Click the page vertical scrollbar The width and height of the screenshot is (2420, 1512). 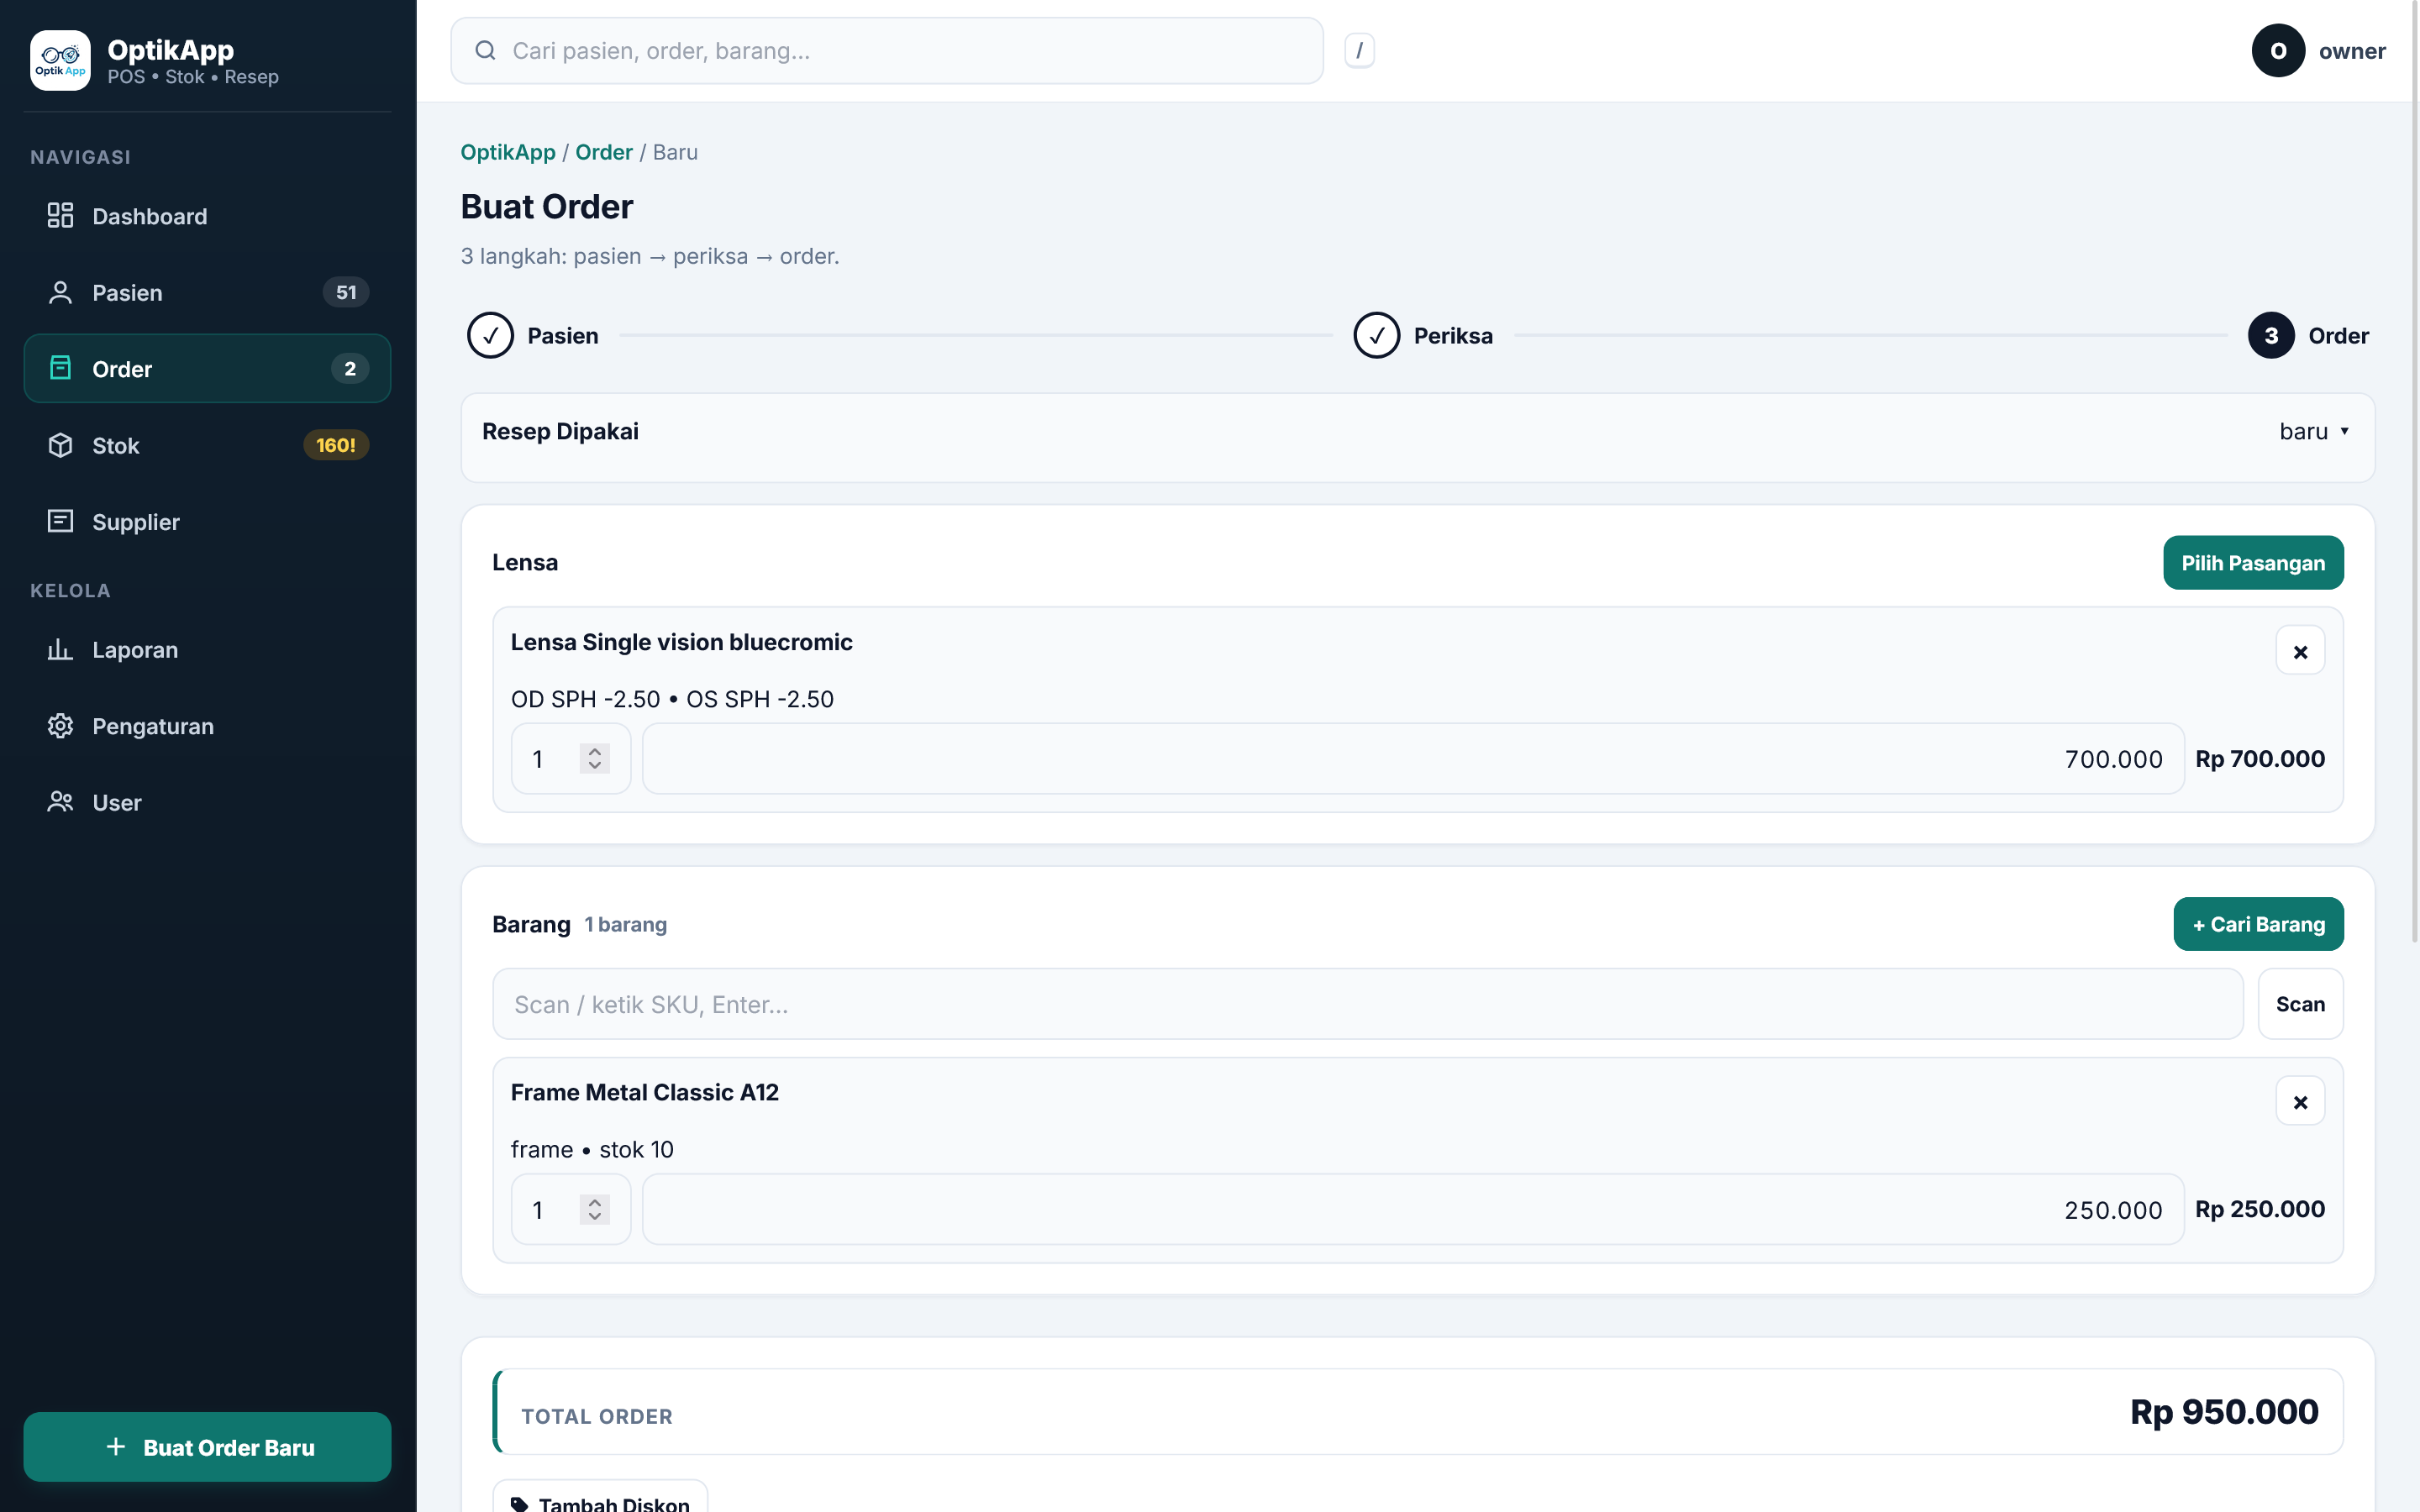click(2415, 470)
